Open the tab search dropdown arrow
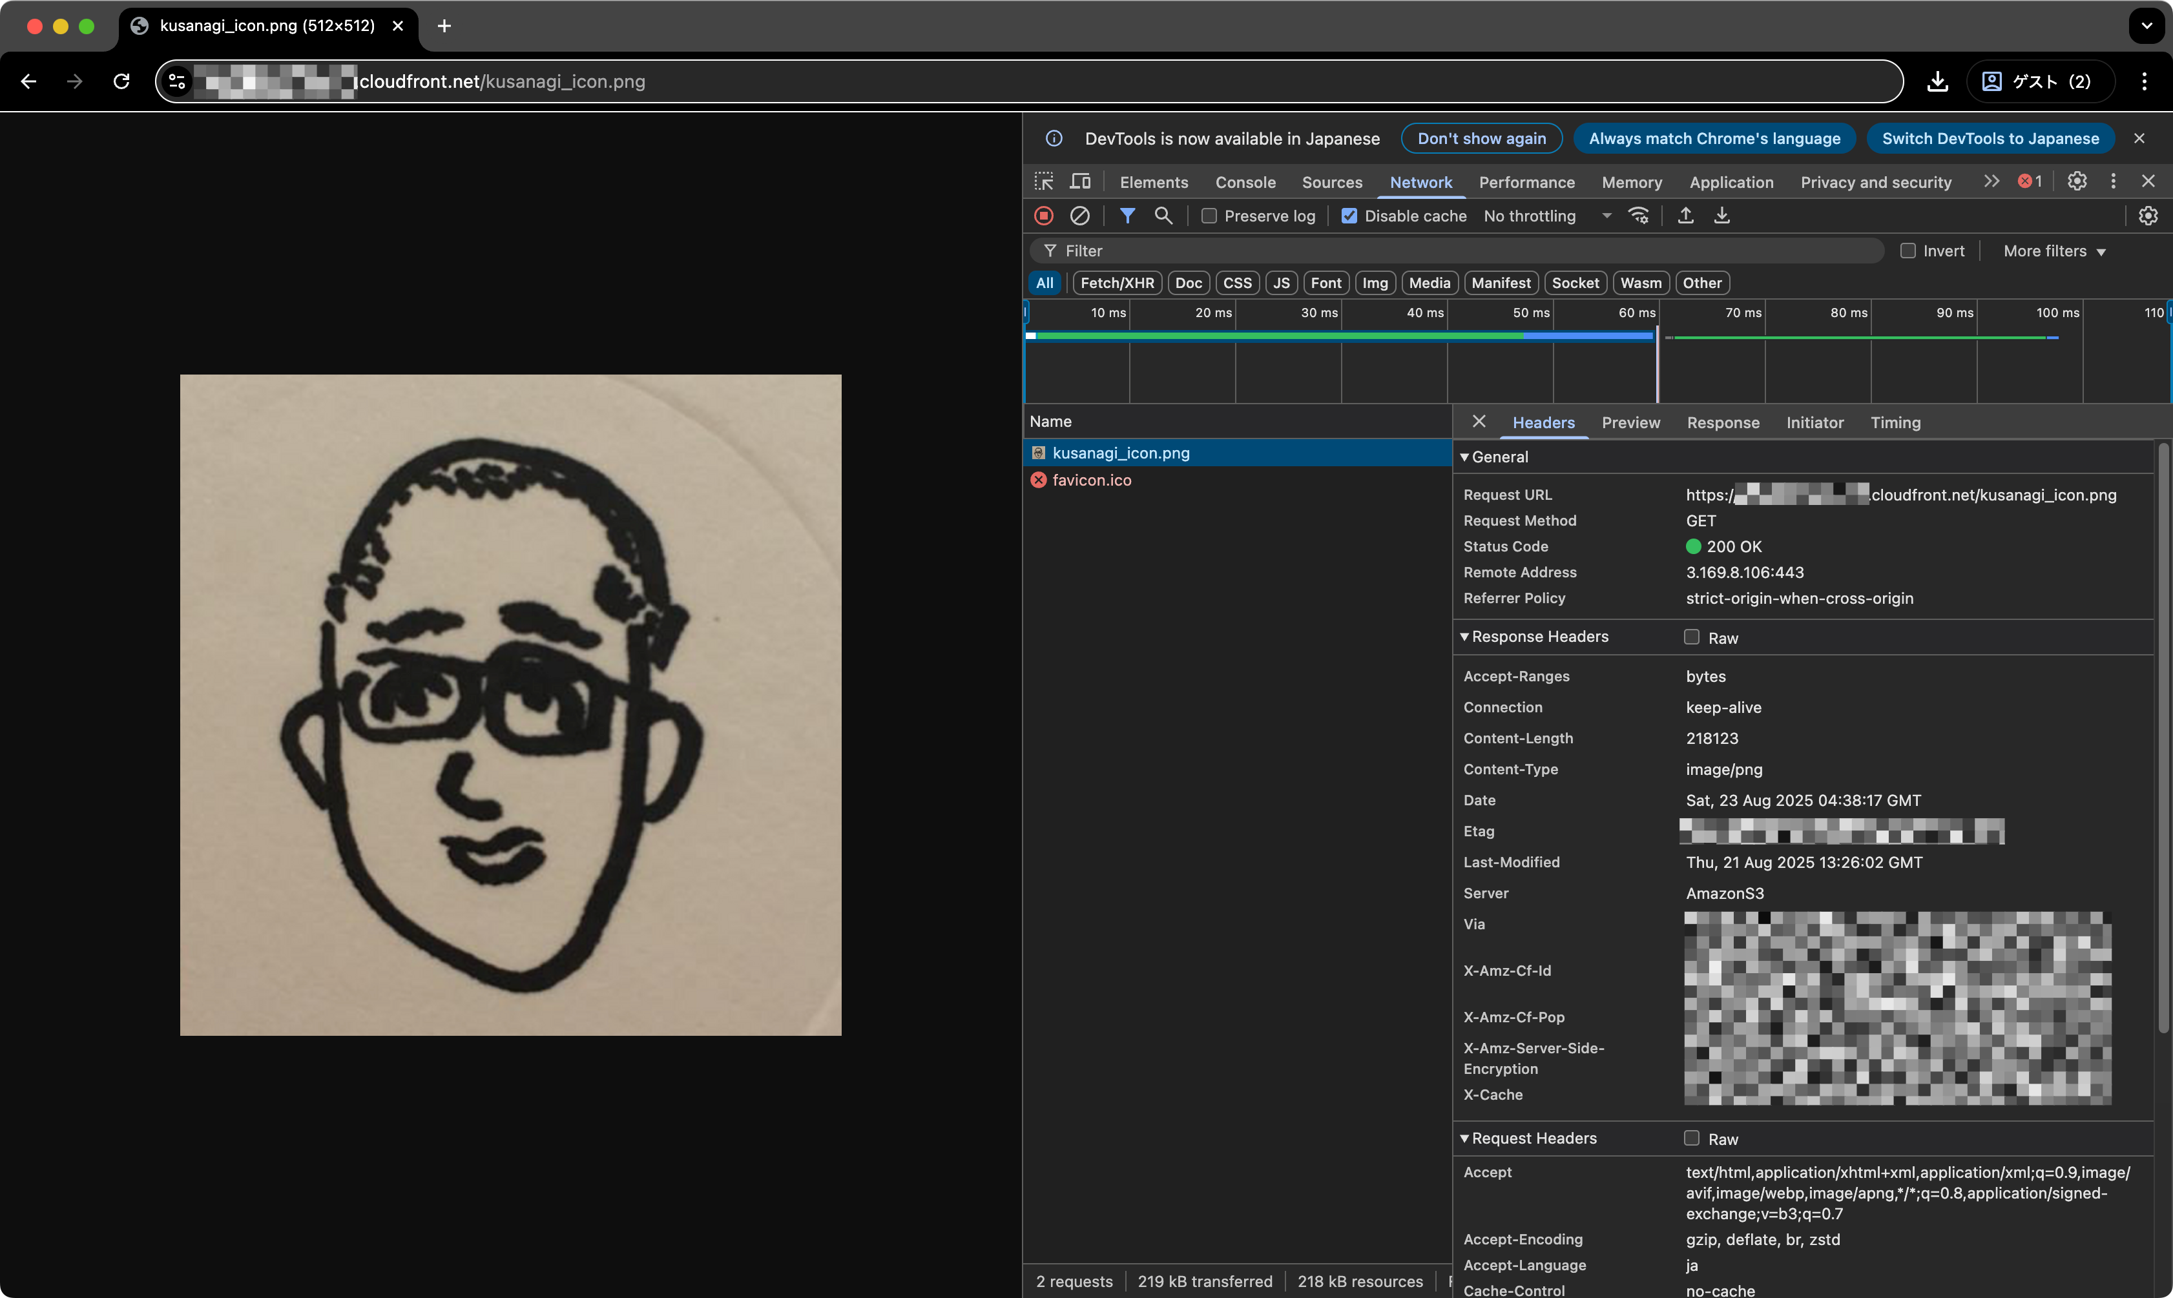 (x=2146, y=25)
